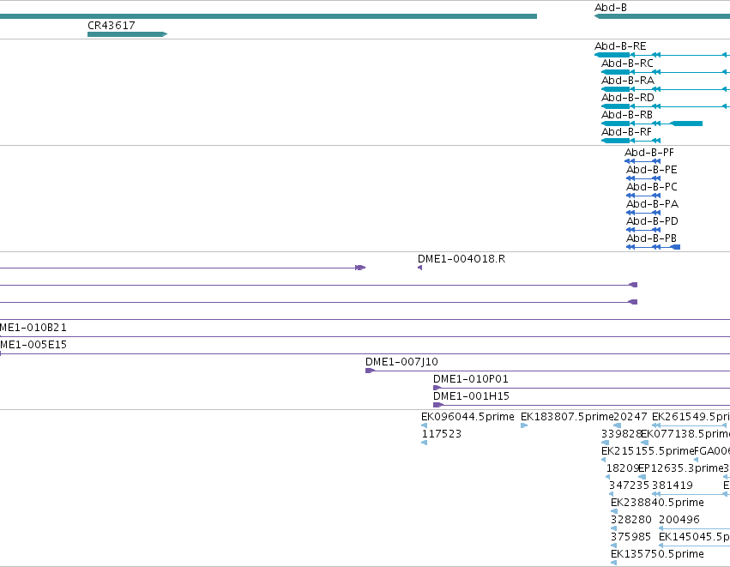Click the 18209 feature label
This screenshot has width=730, height=567.
[x=623, y=468]
